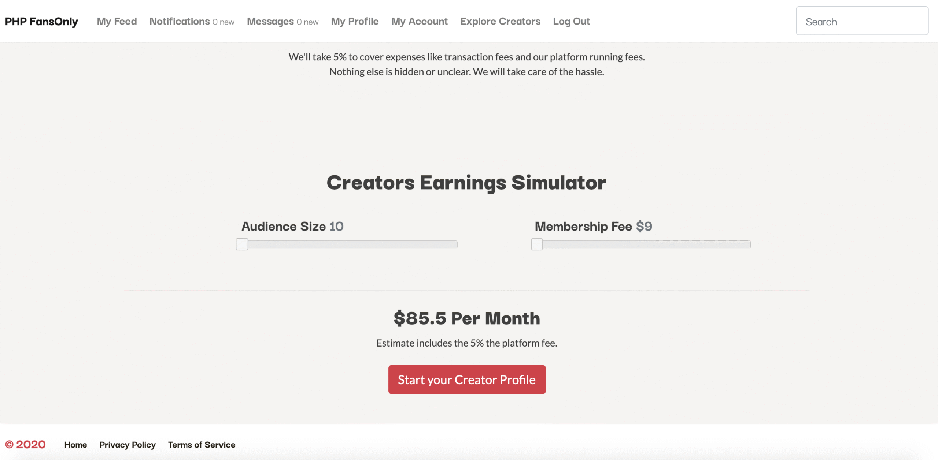Image resolution: width=938 pixels, height=460 pixels.
Task: Focus the Search input field
Action: (862, 21)
